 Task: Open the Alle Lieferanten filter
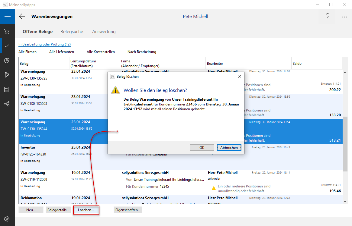[x=62, y=52]
